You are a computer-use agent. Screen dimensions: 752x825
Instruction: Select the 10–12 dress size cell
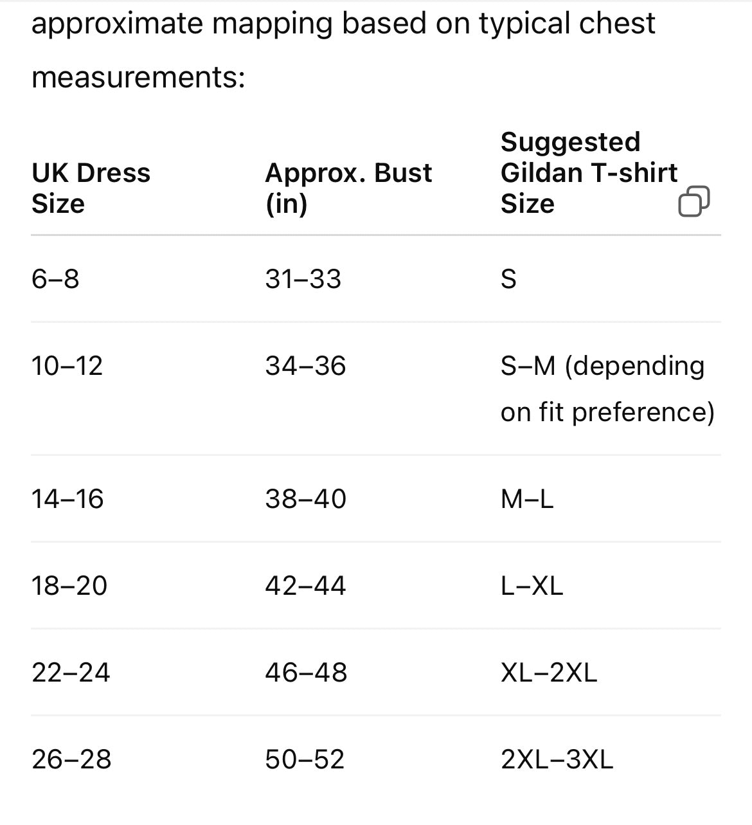pyautogui.click(x=67, y=366)
